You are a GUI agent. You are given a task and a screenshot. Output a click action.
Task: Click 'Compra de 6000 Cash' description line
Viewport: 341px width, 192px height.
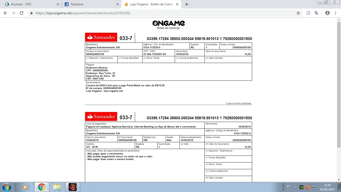click(125, 85)
